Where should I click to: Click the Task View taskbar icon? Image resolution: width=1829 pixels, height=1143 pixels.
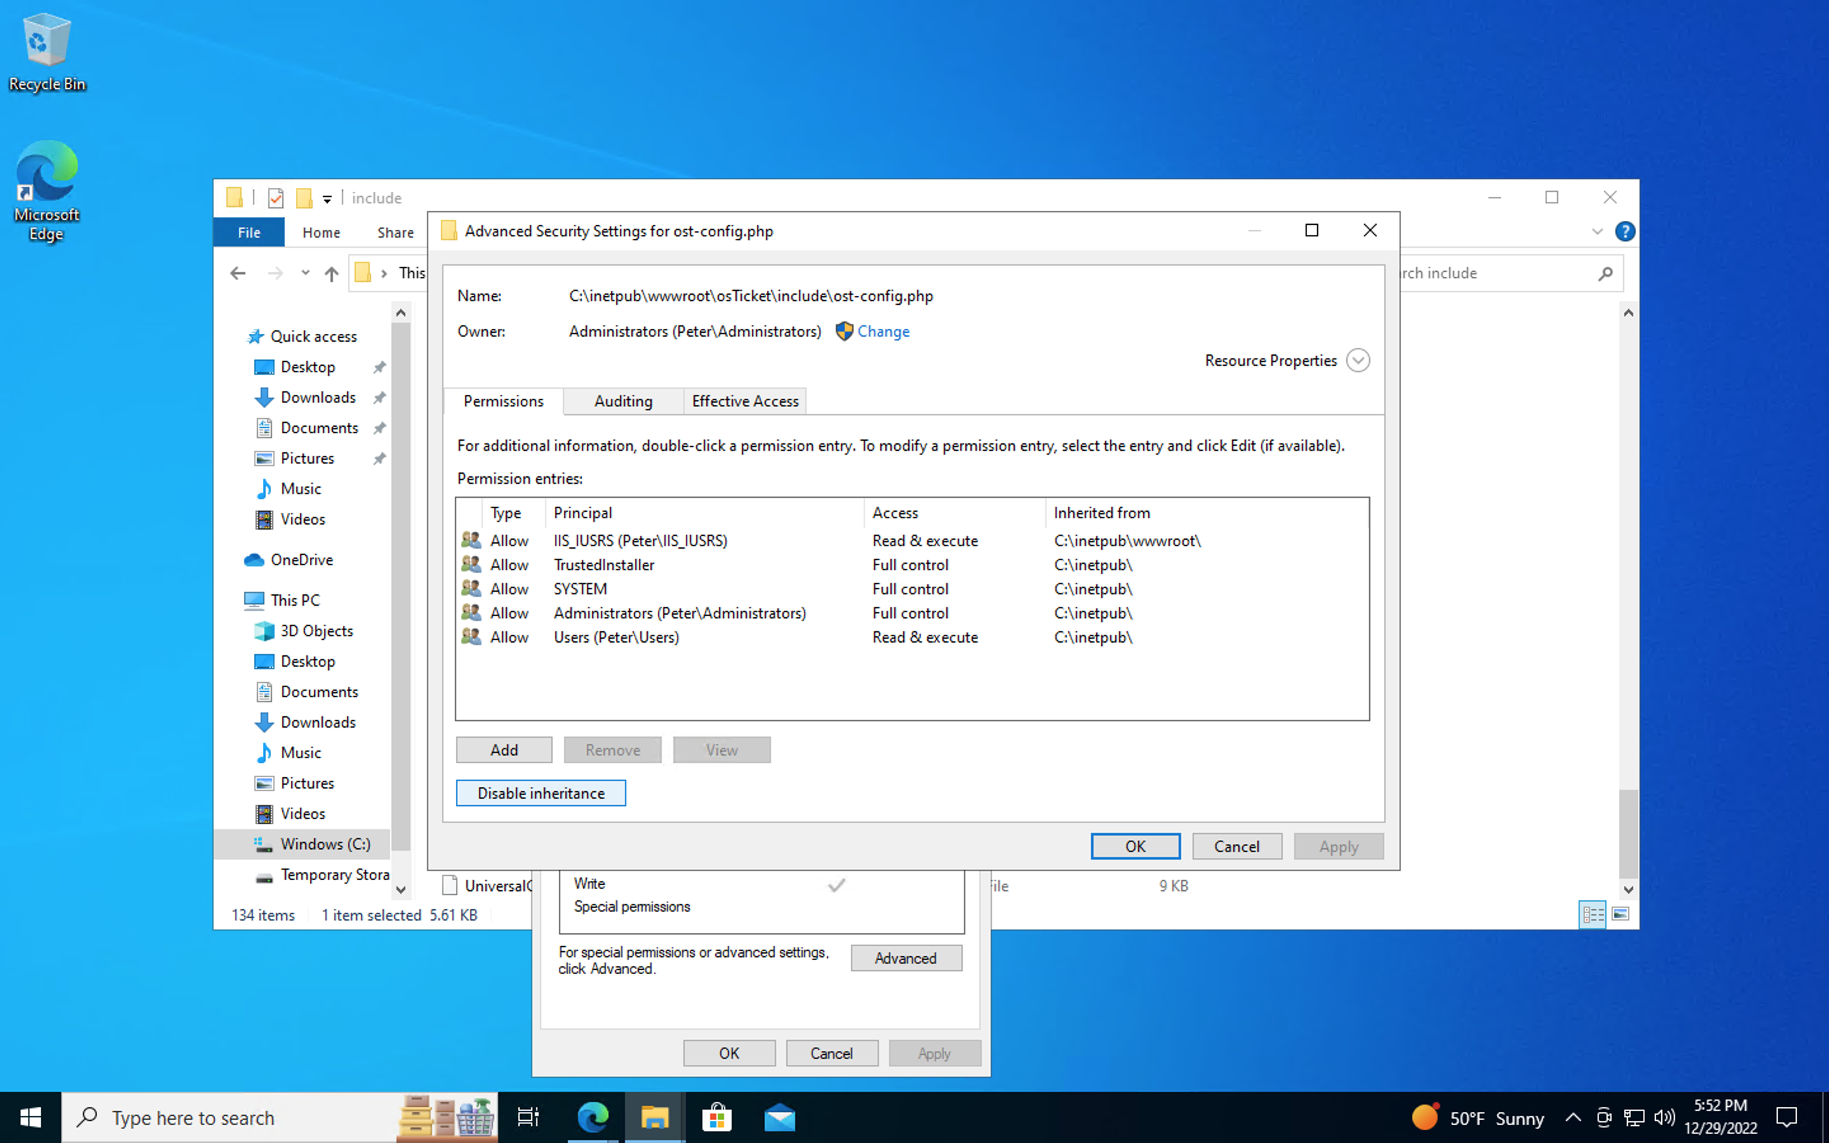(x=528, y=1118)
